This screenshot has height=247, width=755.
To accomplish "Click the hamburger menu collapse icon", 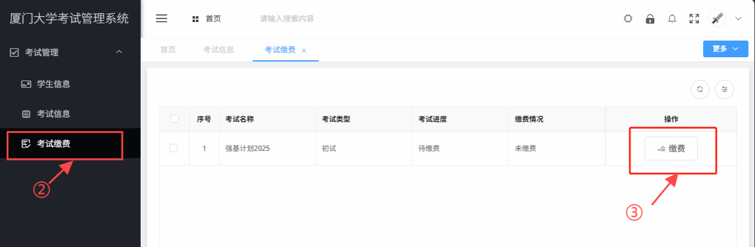I will pos(161,18).
